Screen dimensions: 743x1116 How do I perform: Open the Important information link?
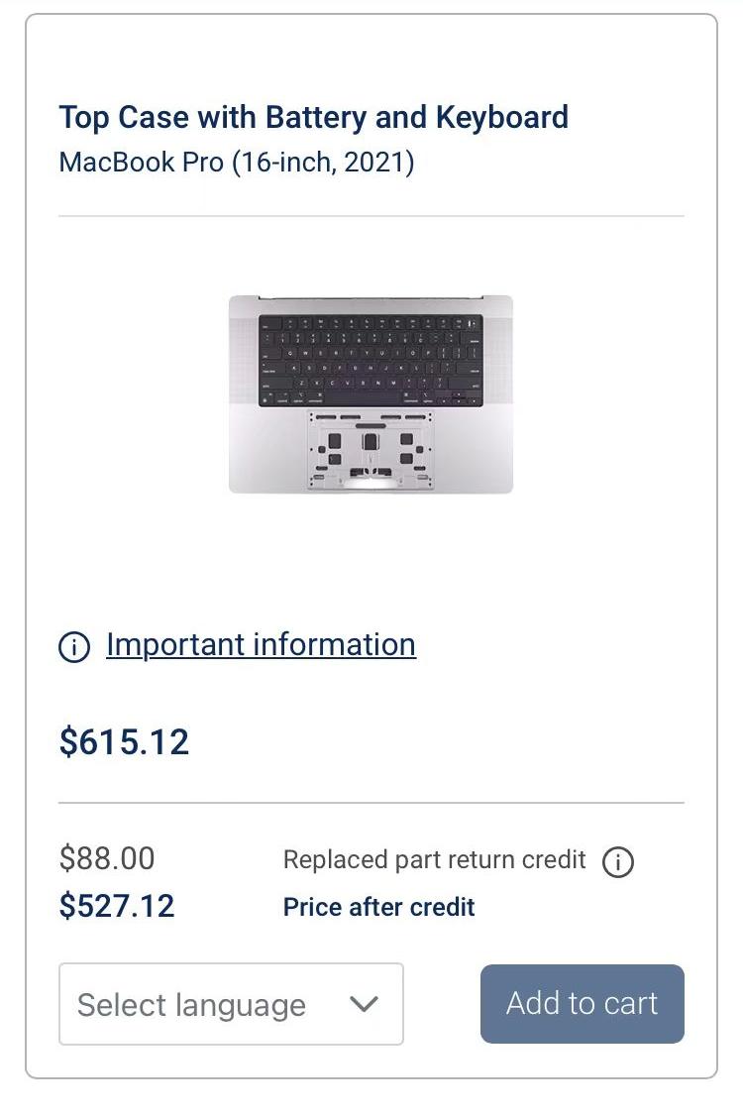pyautogui.click(x=261, y=644)
